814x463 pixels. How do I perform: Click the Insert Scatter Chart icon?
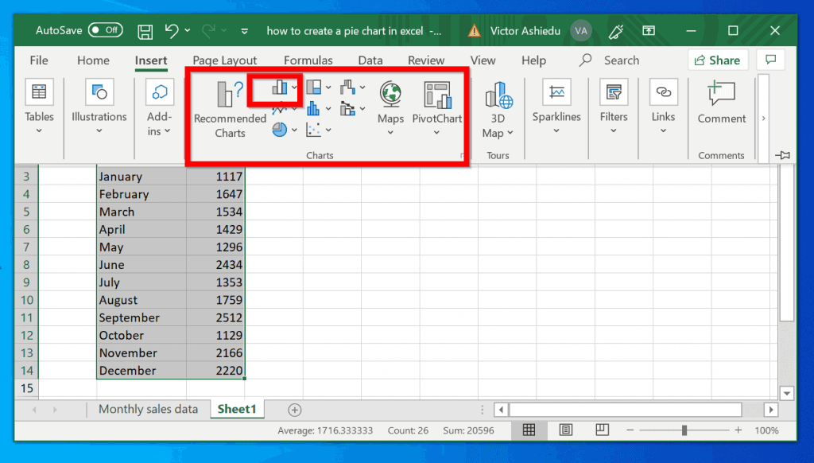point(313,130)
